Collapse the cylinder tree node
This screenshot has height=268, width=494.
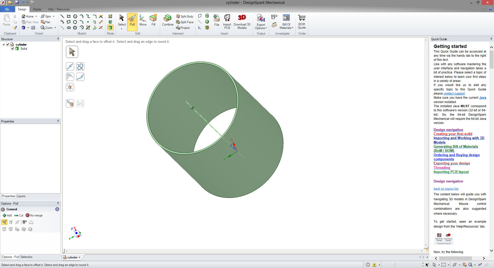(4, 45)
